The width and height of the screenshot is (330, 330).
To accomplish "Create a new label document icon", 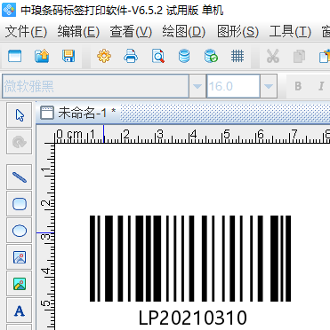I will click(x=14, y=56).
